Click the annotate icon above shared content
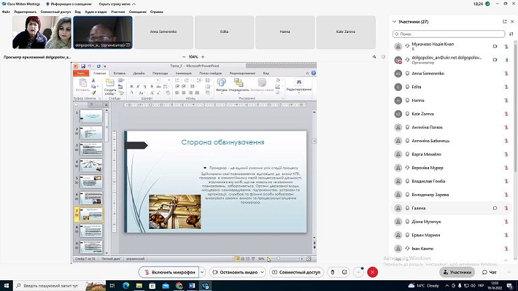 [374, 57]
